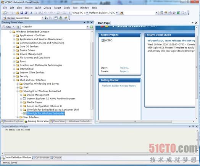Expand the Core OS Services folder
This screenshot has width=200, height=166.
pos(14,47)
